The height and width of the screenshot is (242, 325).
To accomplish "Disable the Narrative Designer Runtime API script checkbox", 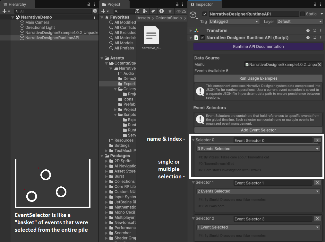I will click(202, 38).
